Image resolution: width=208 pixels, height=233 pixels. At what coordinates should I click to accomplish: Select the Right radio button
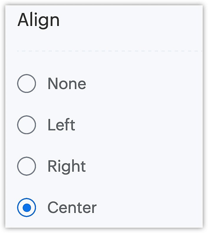point(27,166)
